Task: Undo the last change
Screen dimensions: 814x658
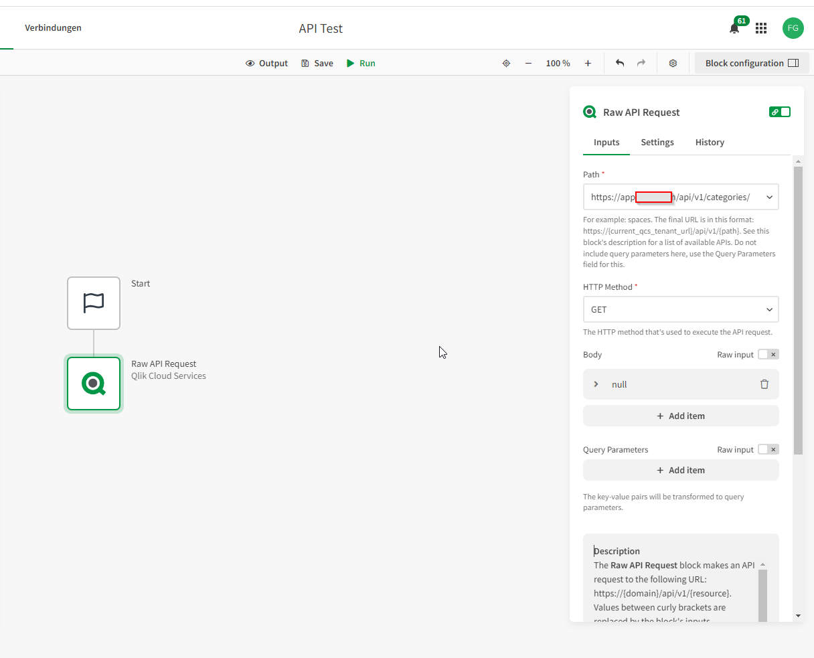Action: point(620,63)
